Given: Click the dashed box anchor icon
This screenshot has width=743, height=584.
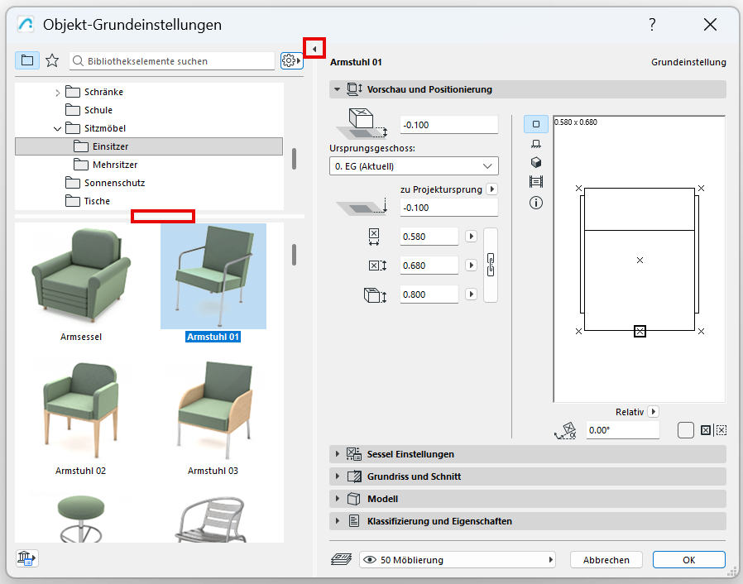Looking at the screenshot, I should [721, 430].
